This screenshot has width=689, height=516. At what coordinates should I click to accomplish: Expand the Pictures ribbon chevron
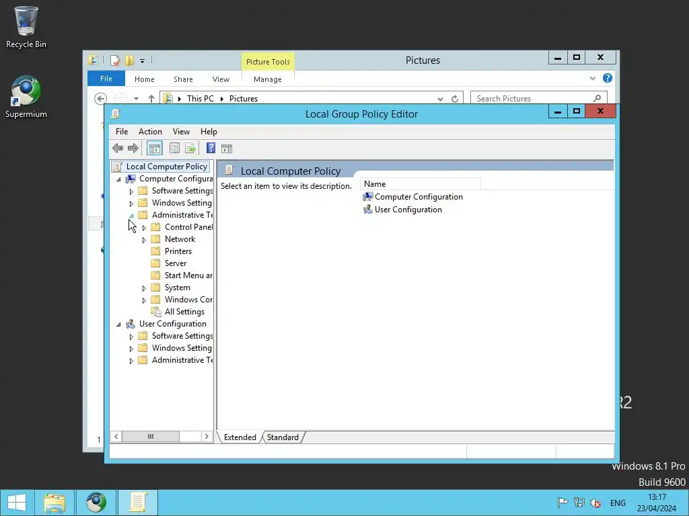coord(592,78)
